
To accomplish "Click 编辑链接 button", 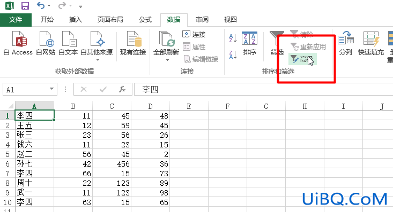I will (201, 59).
